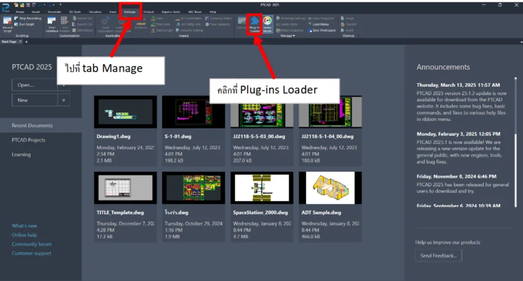Screen dimensions: 523x281
Task: Close the Start Page document tab
Action: [20, 42]
